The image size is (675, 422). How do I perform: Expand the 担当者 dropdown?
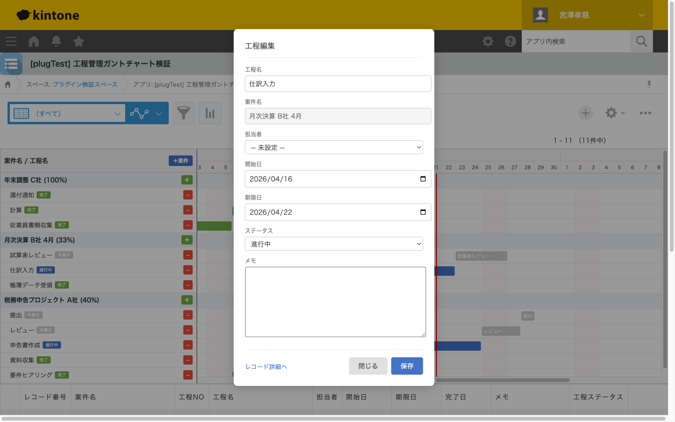tap(334, 147)
